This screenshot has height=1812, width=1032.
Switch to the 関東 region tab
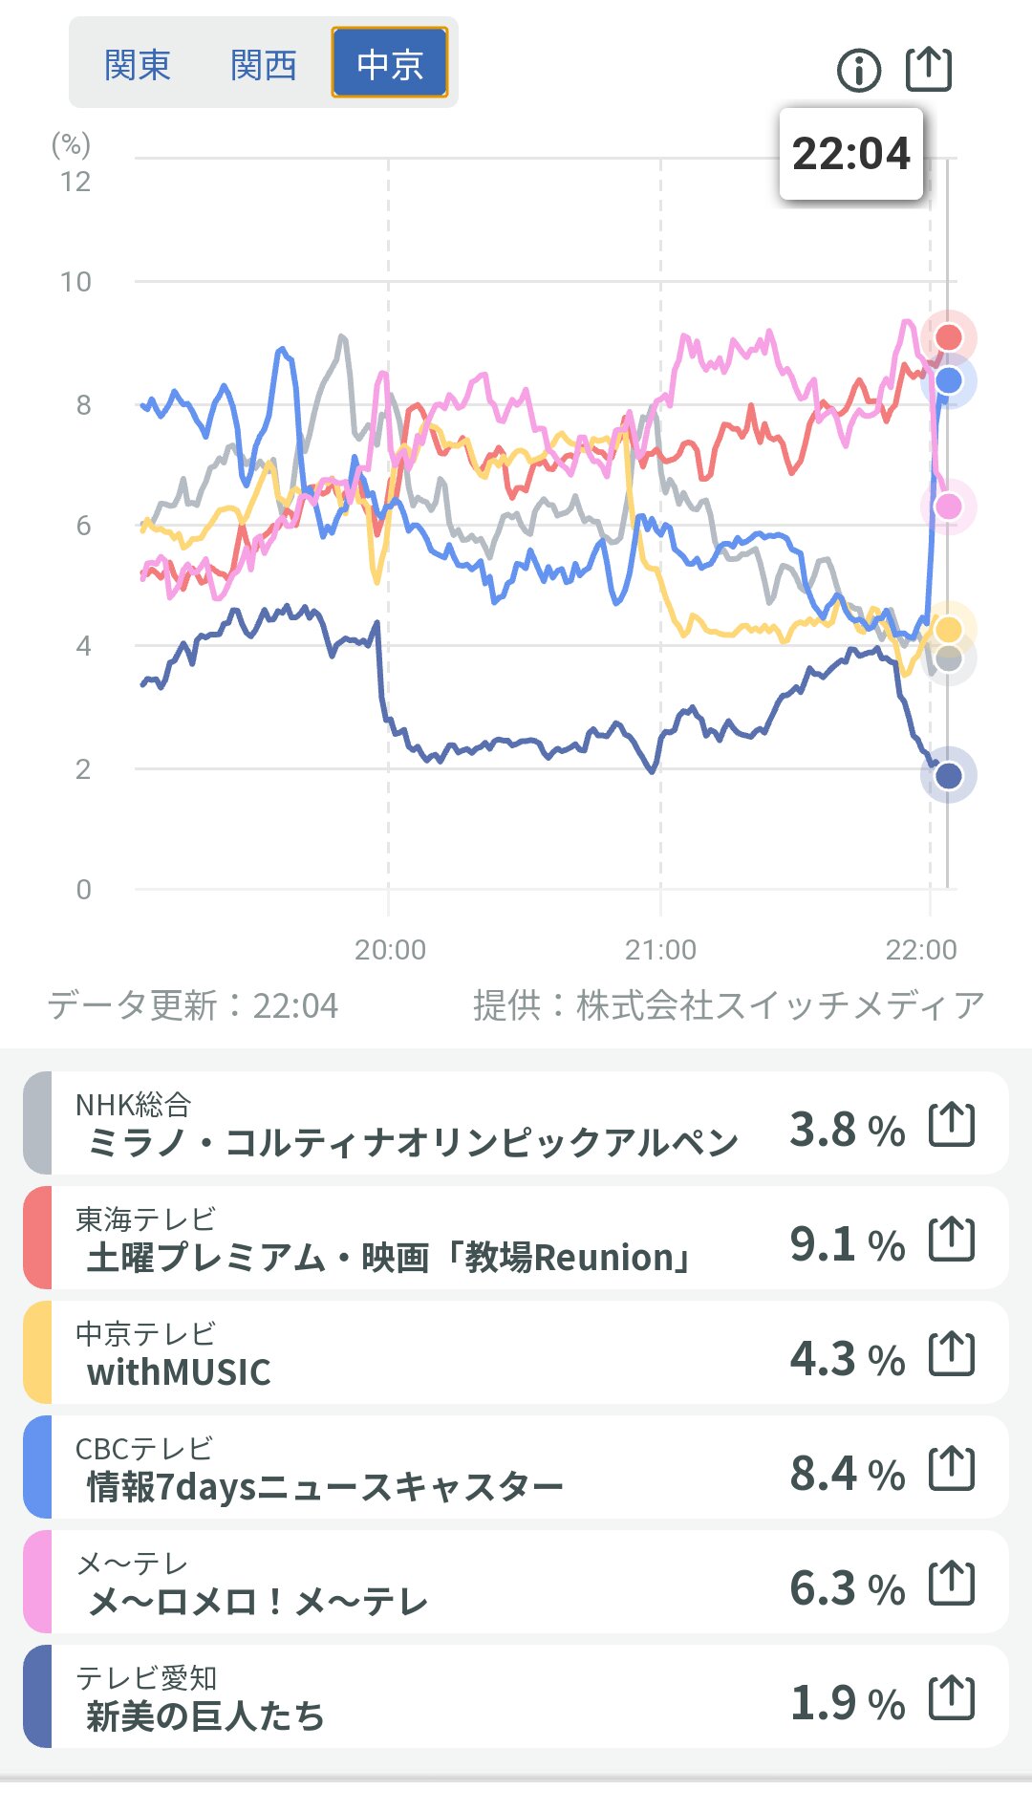[138, 64]
